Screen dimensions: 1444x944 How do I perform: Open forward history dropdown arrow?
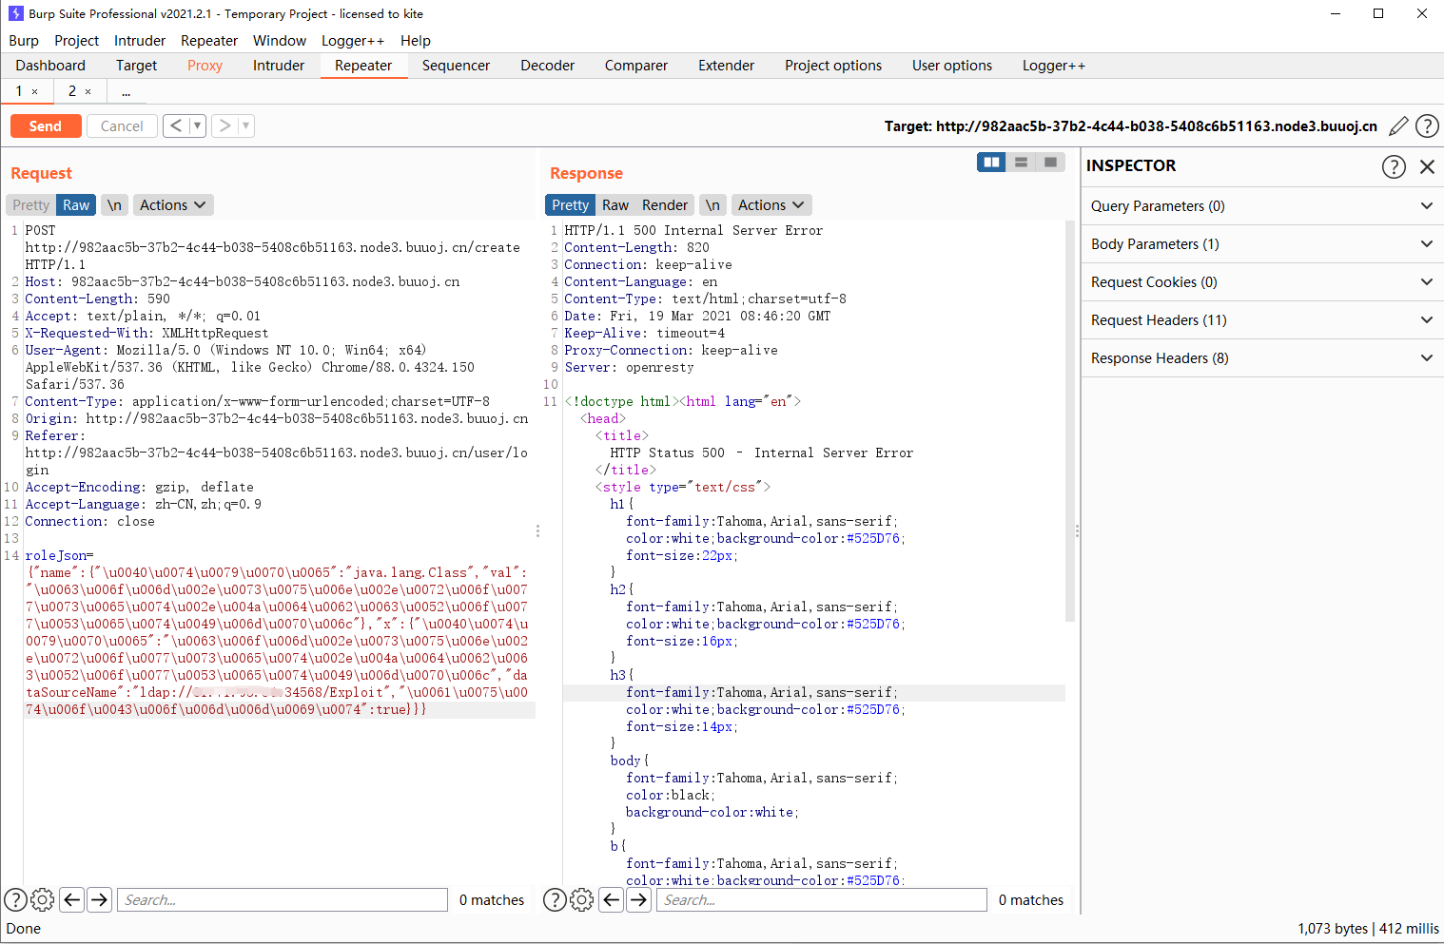245,125
